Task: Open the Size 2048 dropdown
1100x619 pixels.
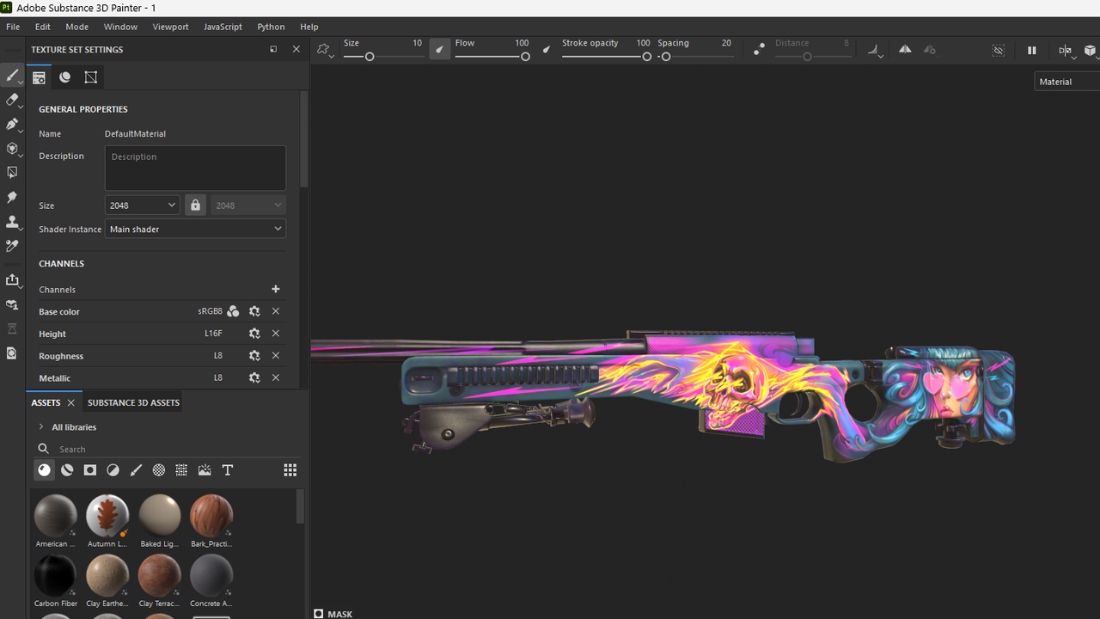Action: point(143,205)
